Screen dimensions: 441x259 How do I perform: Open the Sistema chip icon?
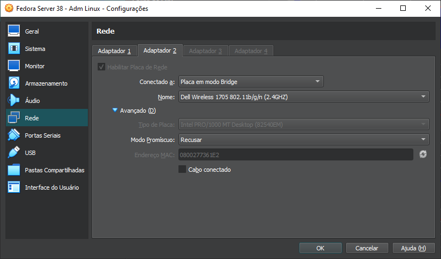point(14,48)
